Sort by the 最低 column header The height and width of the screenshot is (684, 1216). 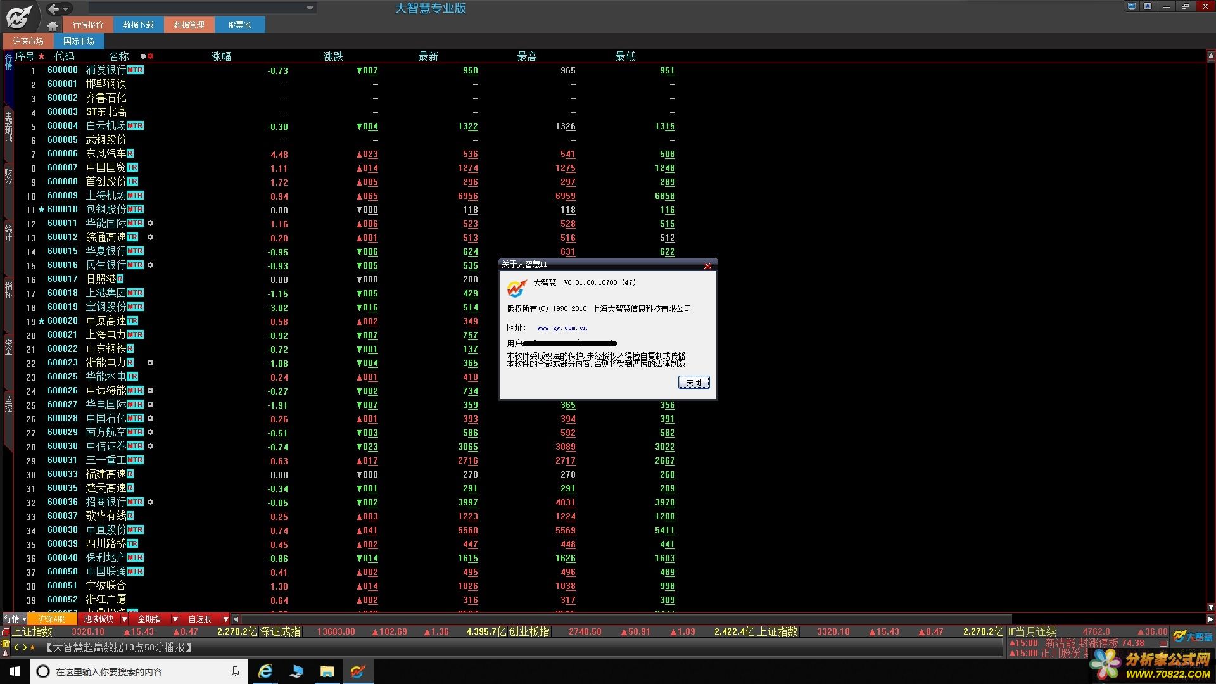click(625, 56)
